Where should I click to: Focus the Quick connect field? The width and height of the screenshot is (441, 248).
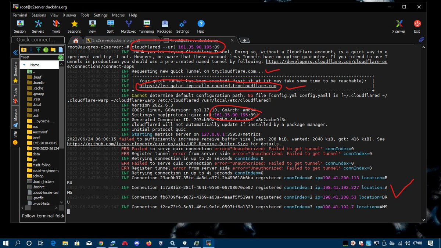[38, 40]
